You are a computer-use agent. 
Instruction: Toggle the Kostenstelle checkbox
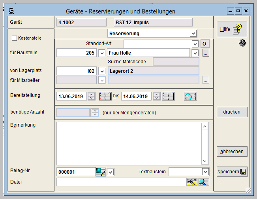click(x=15, y=38)
